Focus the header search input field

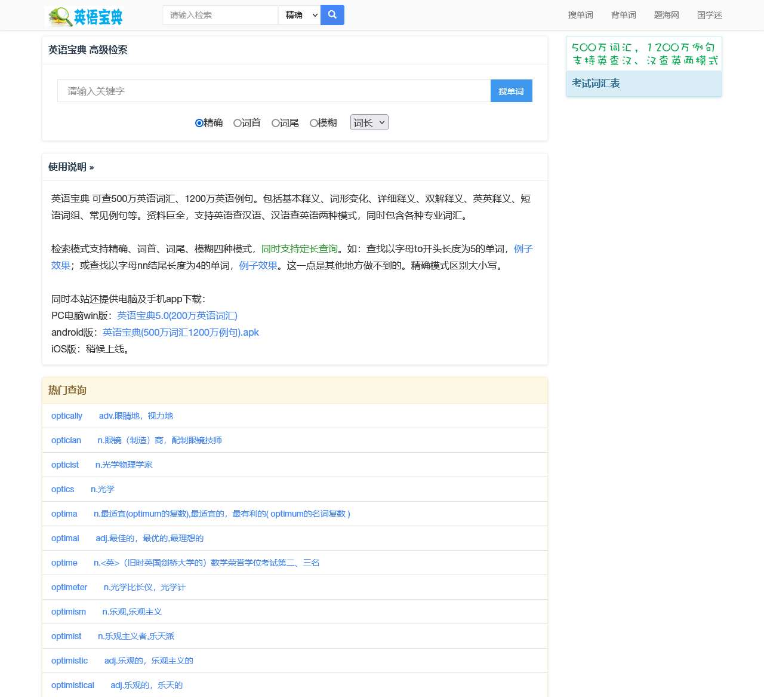coord(220,15)
